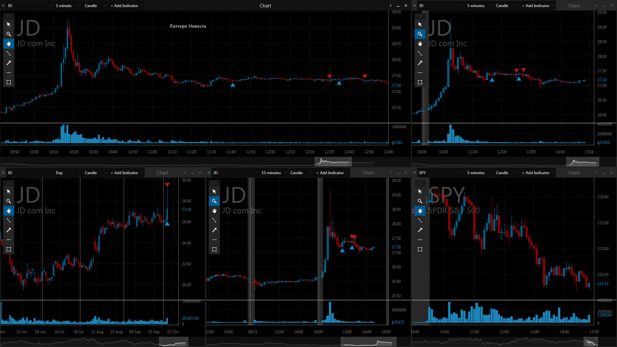Select the hand pan tool in JD 1 minute chart
The image size is (617, 347).
pyautogui.click(x=9, y=44)
